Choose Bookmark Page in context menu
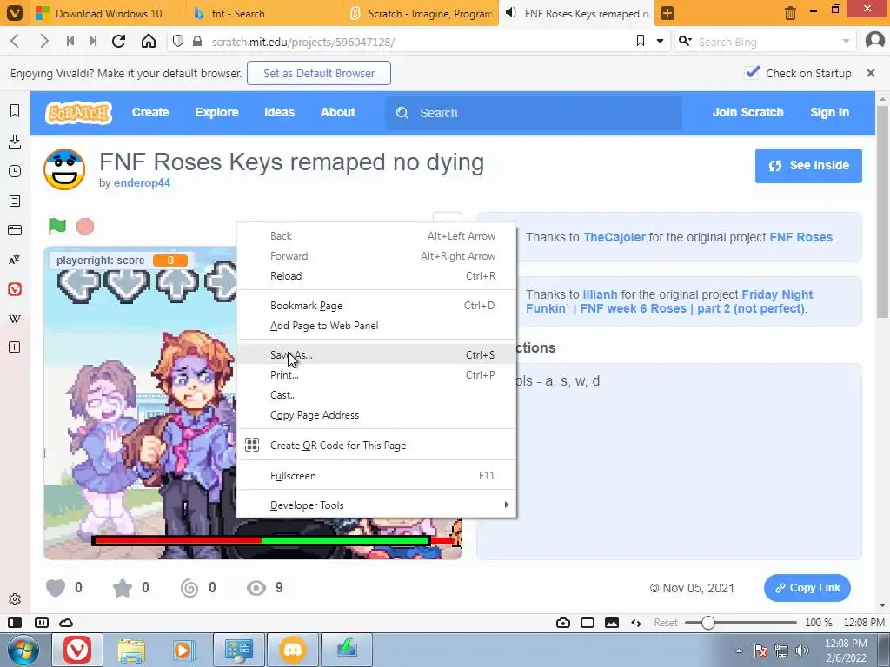890x667 pixels. [x=375, y=306]
